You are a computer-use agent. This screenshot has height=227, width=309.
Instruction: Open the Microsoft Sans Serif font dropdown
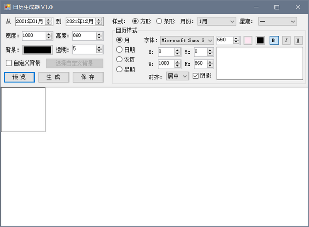tap(186, 40)
